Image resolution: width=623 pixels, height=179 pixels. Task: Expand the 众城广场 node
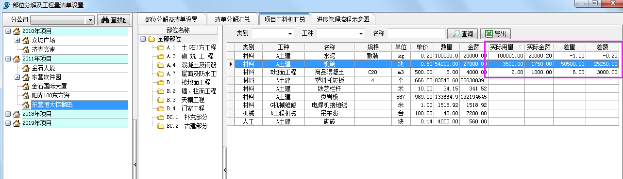(x=17, y=40)
